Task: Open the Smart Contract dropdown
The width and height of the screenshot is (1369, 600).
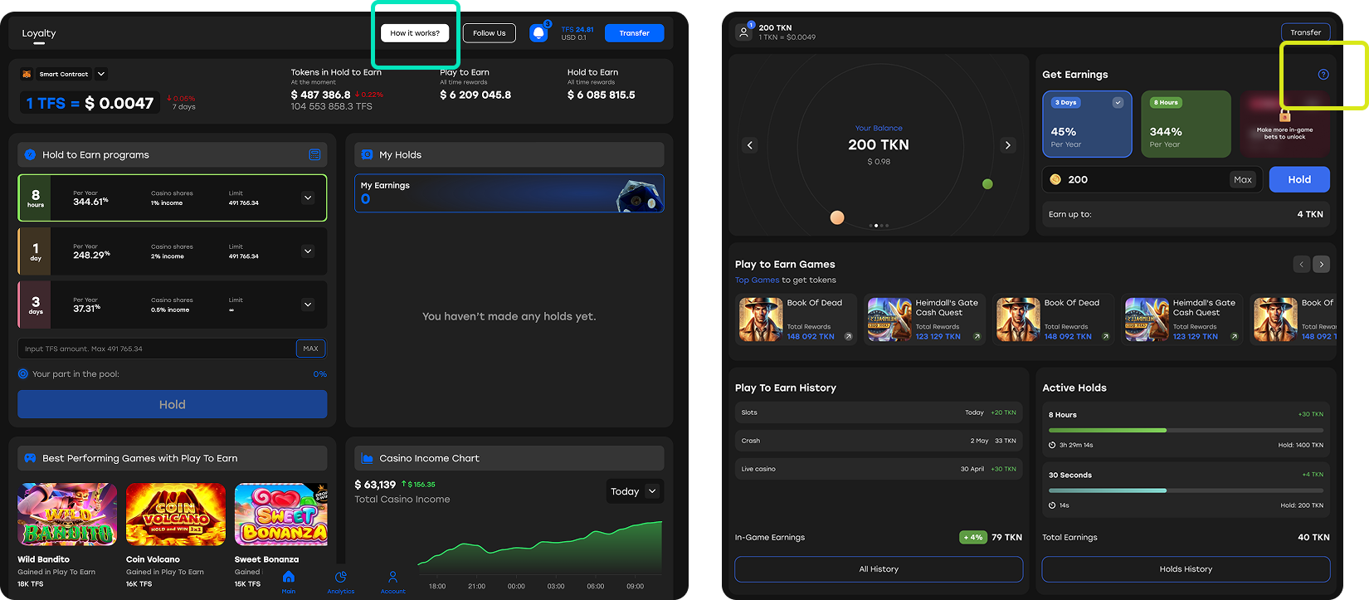Action: pyautogui.click(x=101, y=74)
